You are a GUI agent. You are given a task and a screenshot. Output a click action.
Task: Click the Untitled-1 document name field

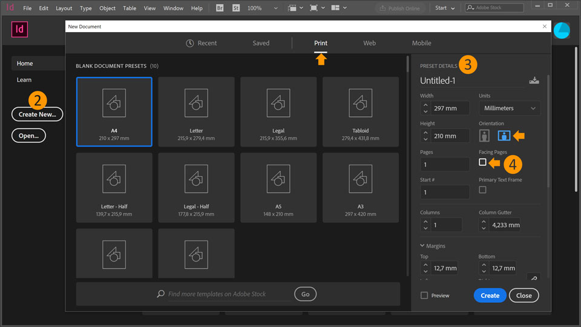[473, 81]
